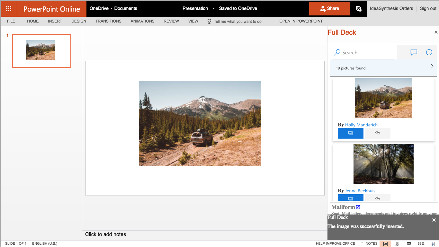Switch to the TRANSITIONS tab

click(108, 21)
